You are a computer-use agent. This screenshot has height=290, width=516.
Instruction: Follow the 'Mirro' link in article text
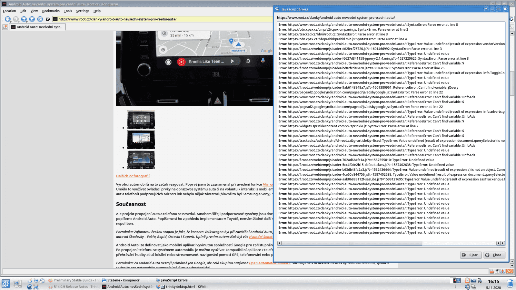[267, 184]
